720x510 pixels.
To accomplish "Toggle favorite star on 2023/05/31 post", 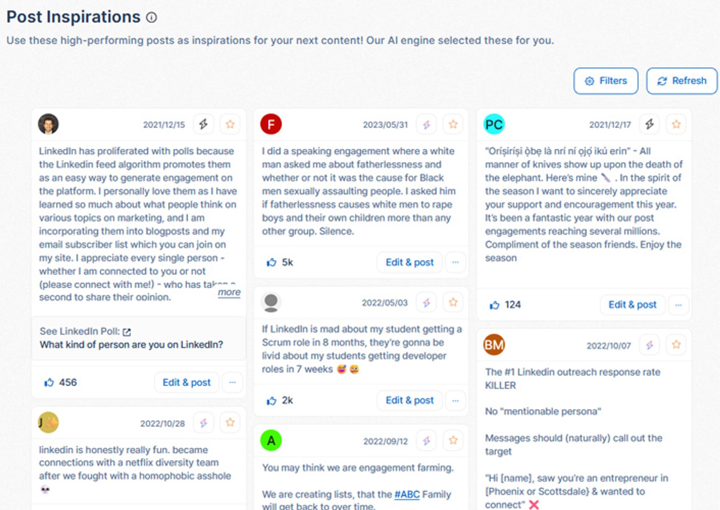I will coord(453,124).
